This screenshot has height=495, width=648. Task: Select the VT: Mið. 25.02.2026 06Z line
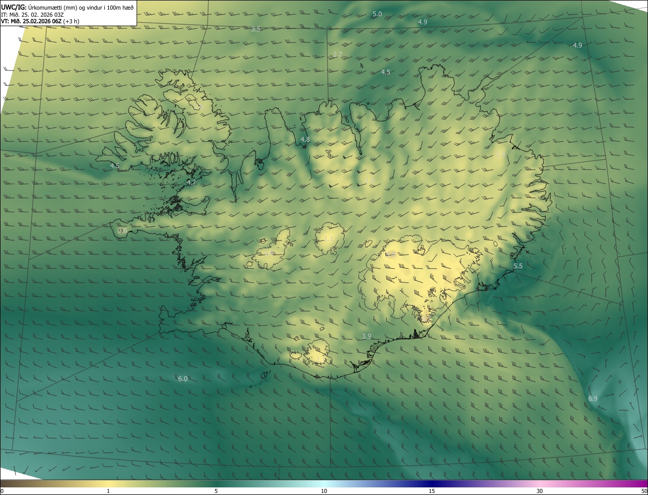click(40, 21)
